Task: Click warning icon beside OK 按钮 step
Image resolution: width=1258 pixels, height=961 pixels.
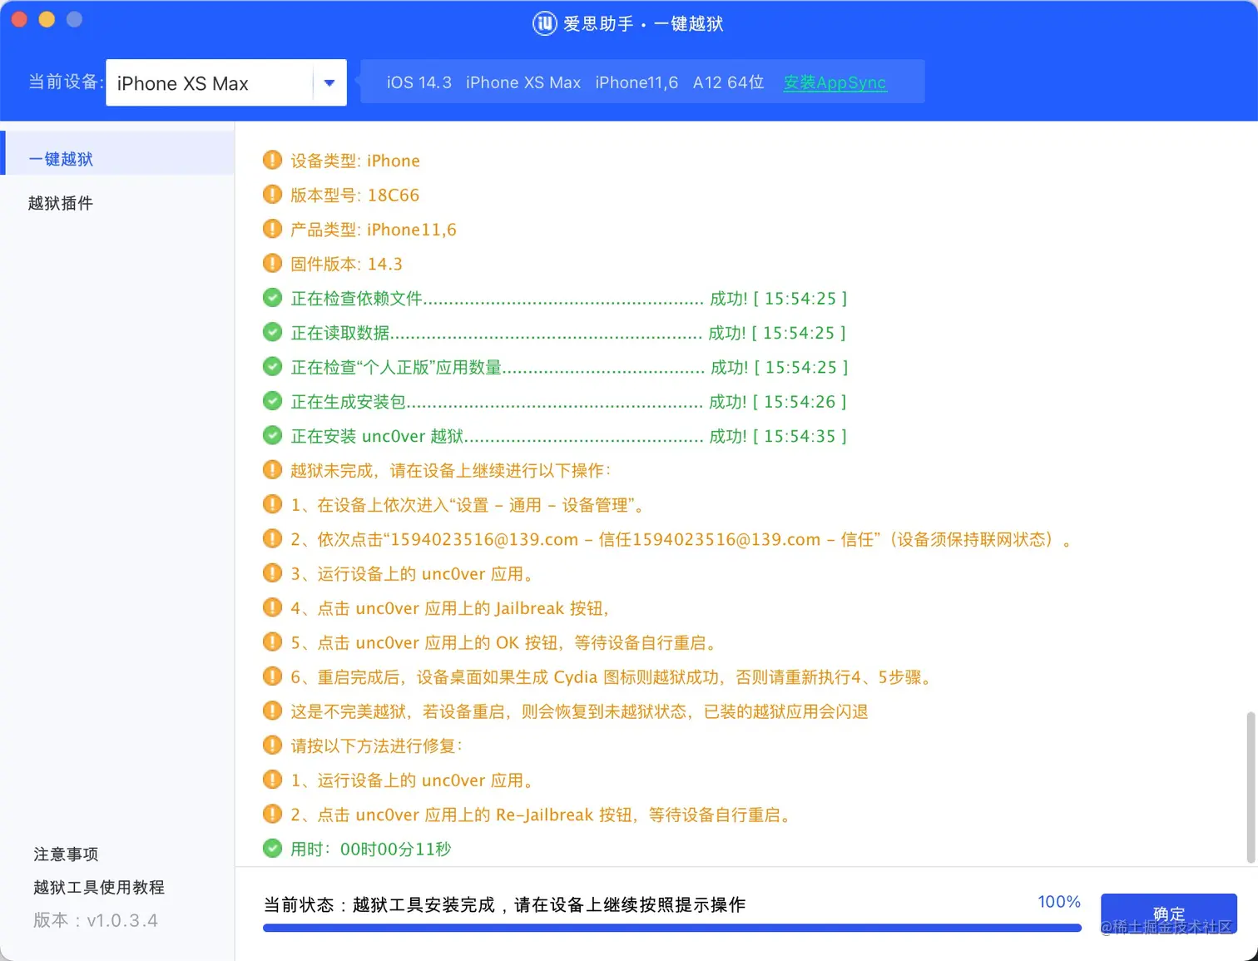Action: [x=272, y=641]
